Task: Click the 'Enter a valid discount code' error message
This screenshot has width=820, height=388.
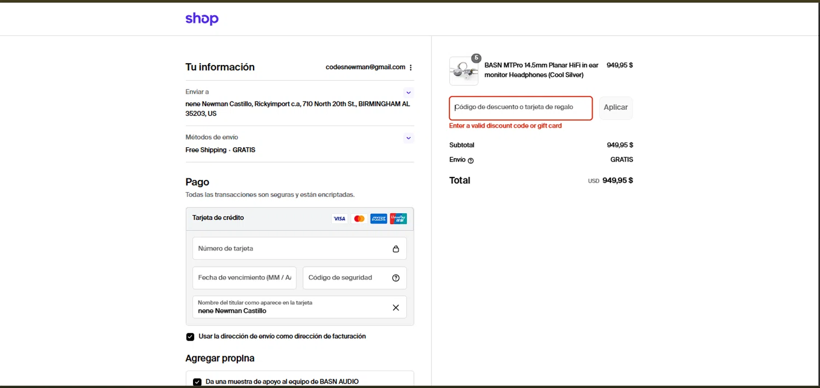Action: (505, 126)
